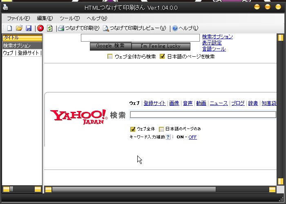
Task: Click vertical scrollbar down arrow
Action: (280, 182)
